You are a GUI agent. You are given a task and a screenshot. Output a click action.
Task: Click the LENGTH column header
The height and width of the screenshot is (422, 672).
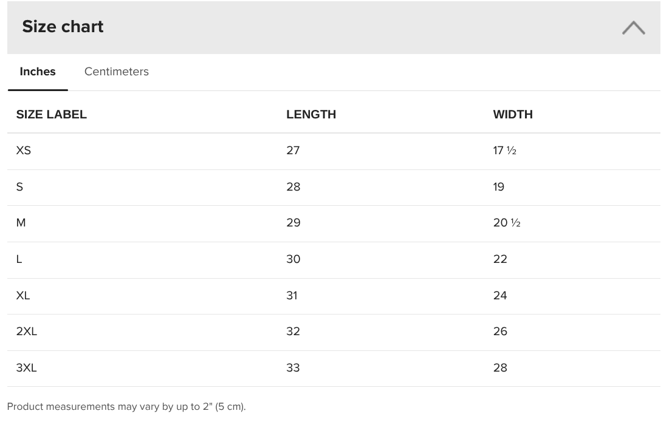coord(311,114)
